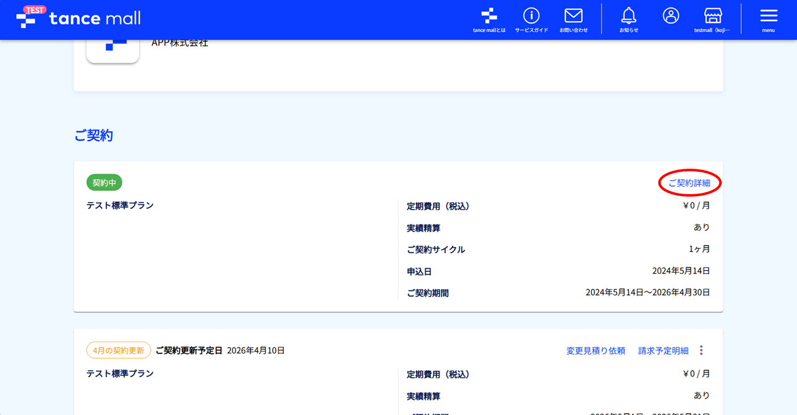Open the お問い合わせ envelope icon
The image size is (797, 415).
tap(573, 20)
